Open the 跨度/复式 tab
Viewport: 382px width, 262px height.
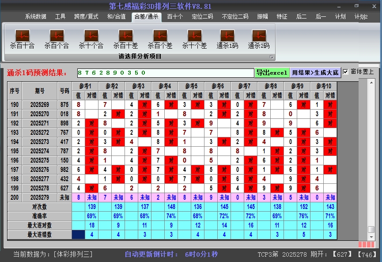pyautogui.click(x=86, y=17)
